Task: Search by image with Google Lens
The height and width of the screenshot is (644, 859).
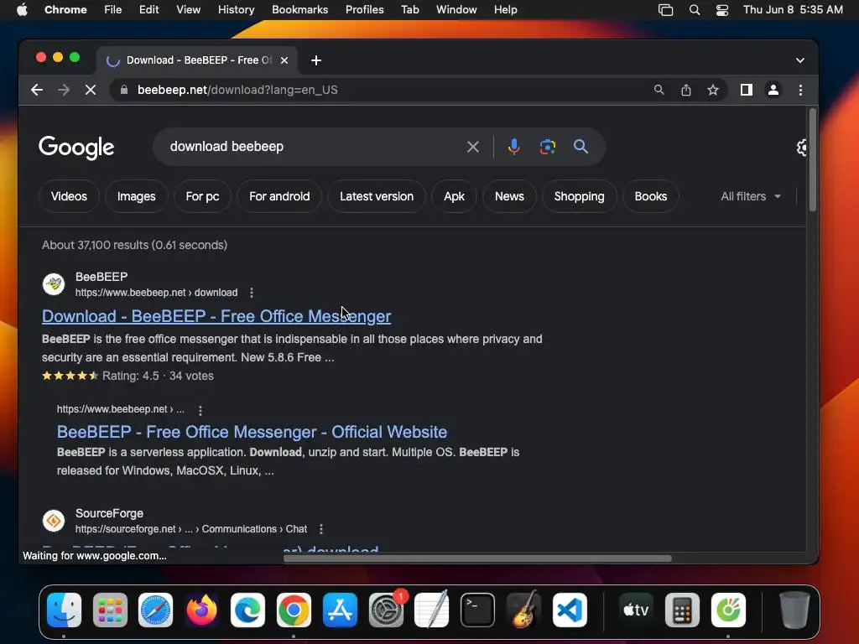Action: click(x=547, y=147)
